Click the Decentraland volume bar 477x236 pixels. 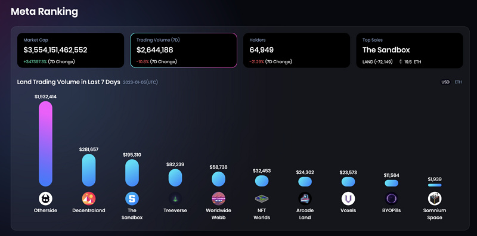[x=89, y=170]
